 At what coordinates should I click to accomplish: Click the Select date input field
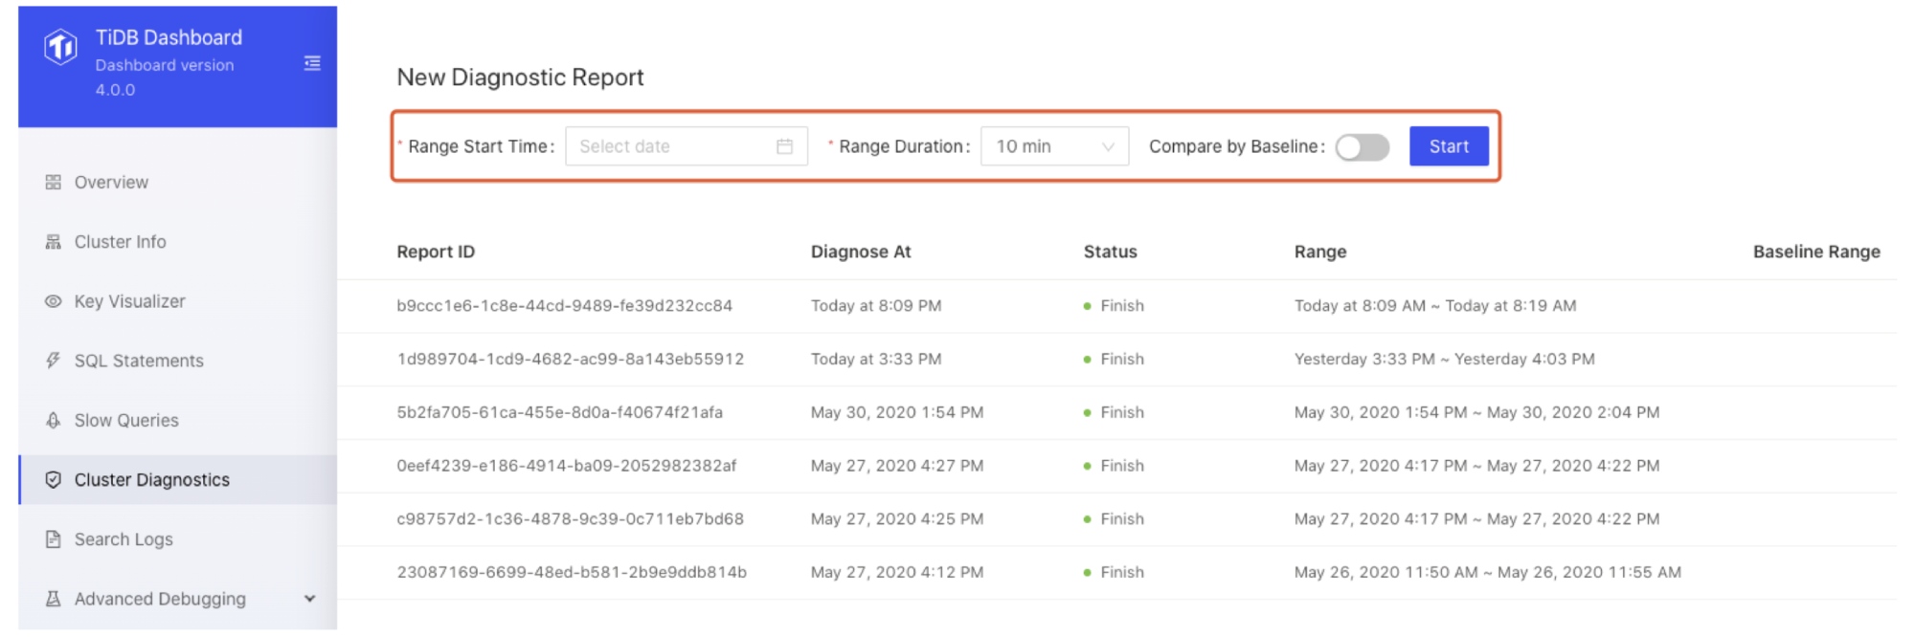687,146
